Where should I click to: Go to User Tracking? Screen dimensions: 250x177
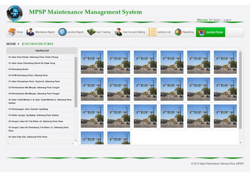[99, 32]
